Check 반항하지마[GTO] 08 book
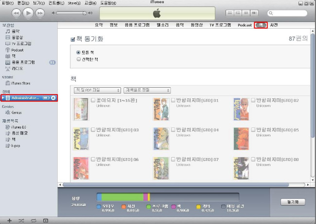 (x=253, y=159)
